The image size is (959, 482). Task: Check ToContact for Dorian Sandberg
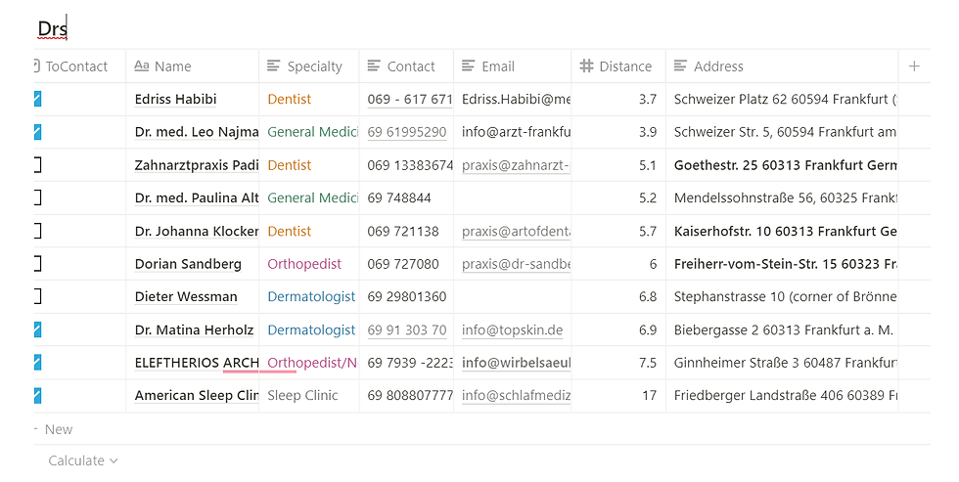[37, 264]
